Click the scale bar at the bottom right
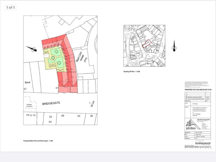 pos(197,147)
